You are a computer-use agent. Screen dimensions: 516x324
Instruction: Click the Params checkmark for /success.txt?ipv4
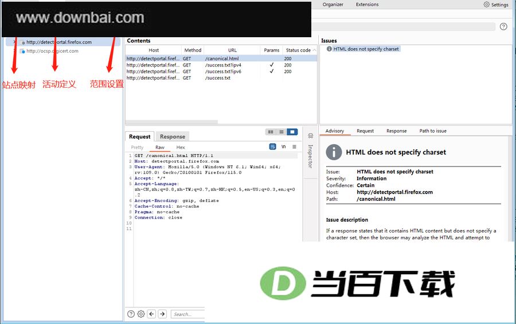click(x=272, y=65)
